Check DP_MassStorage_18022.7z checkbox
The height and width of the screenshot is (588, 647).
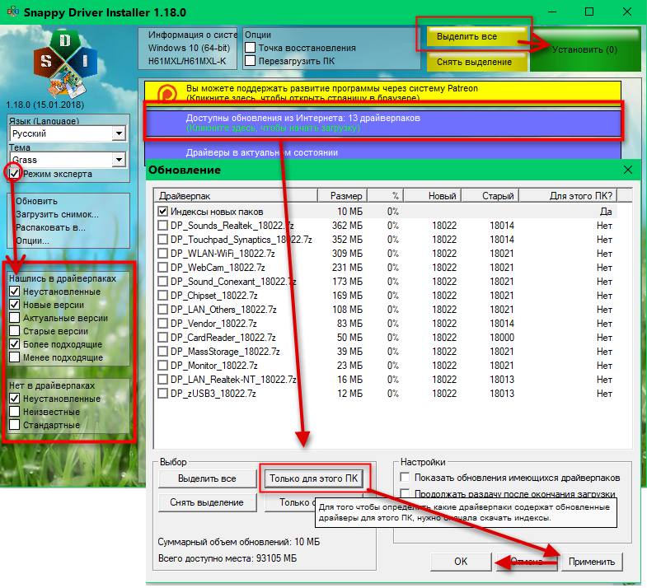click(163, 352)
